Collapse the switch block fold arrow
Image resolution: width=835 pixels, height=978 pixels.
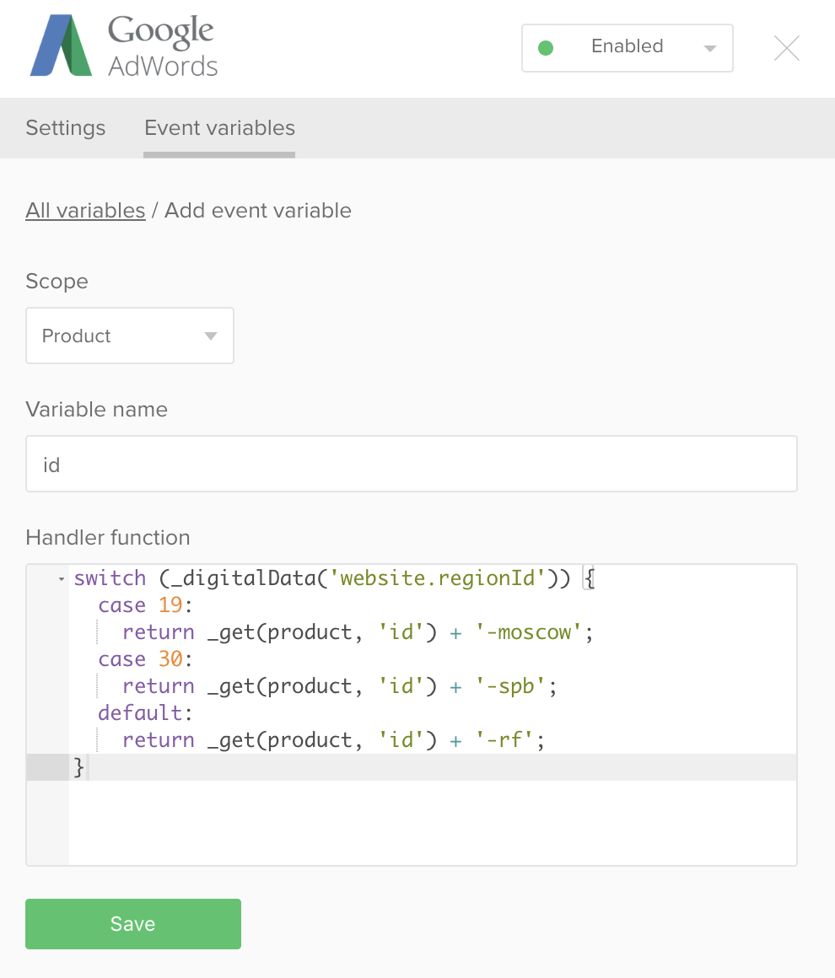(62, 579)
